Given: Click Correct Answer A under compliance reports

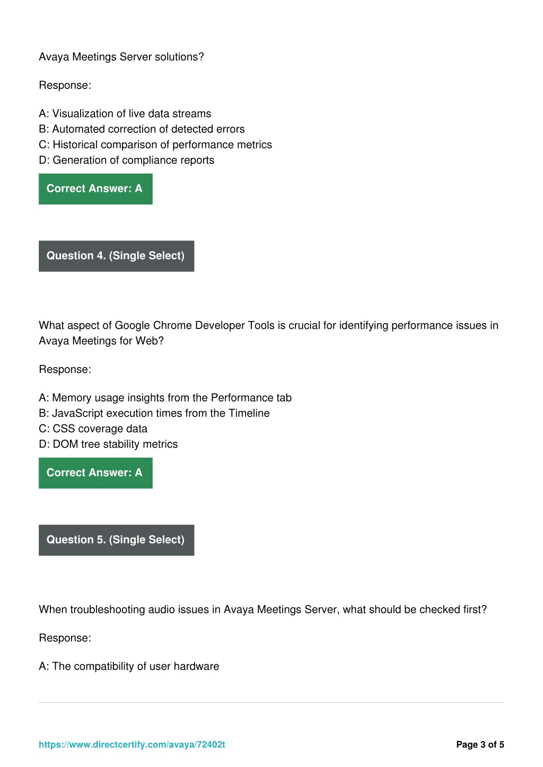Looking at the screenshot, I should [95, 189].
